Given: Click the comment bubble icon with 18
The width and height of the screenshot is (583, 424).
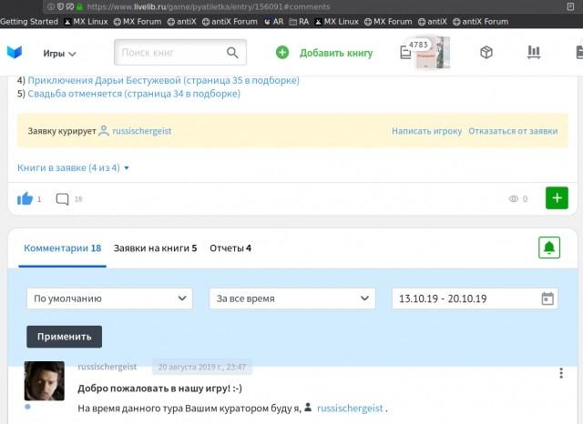Looking at the screenshot, I should point(62,199).
